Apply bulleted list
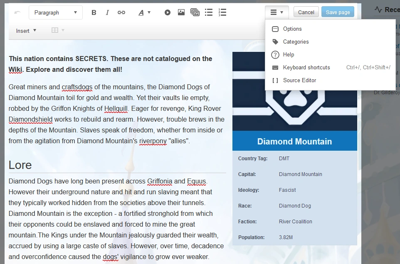The width and height of the screenshot is (400, 264). (x=209, y=12)
